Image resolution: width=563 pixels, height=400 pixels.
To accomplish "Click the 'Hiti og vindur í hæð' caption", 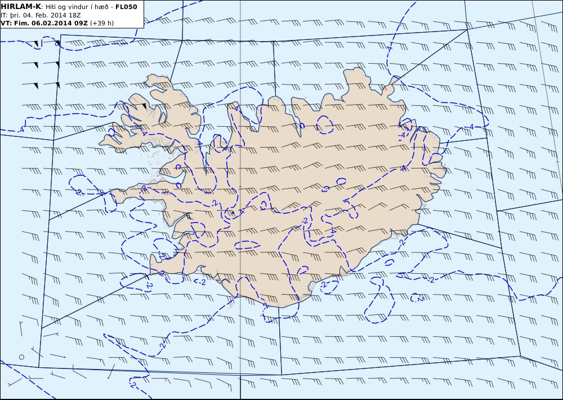I will coord(77,7).
